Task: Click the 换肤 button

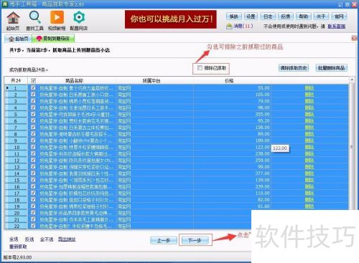Action: (x=234, y=16)
